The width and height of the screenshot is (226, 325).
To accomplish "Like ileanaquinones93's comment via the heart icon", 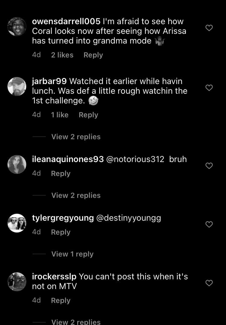I will 209,166.
